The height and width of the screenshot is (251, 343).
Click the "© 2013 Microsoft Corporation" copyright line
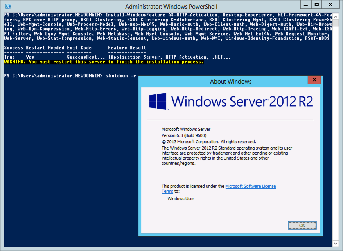pyautogui.click(x=209, y=142)
